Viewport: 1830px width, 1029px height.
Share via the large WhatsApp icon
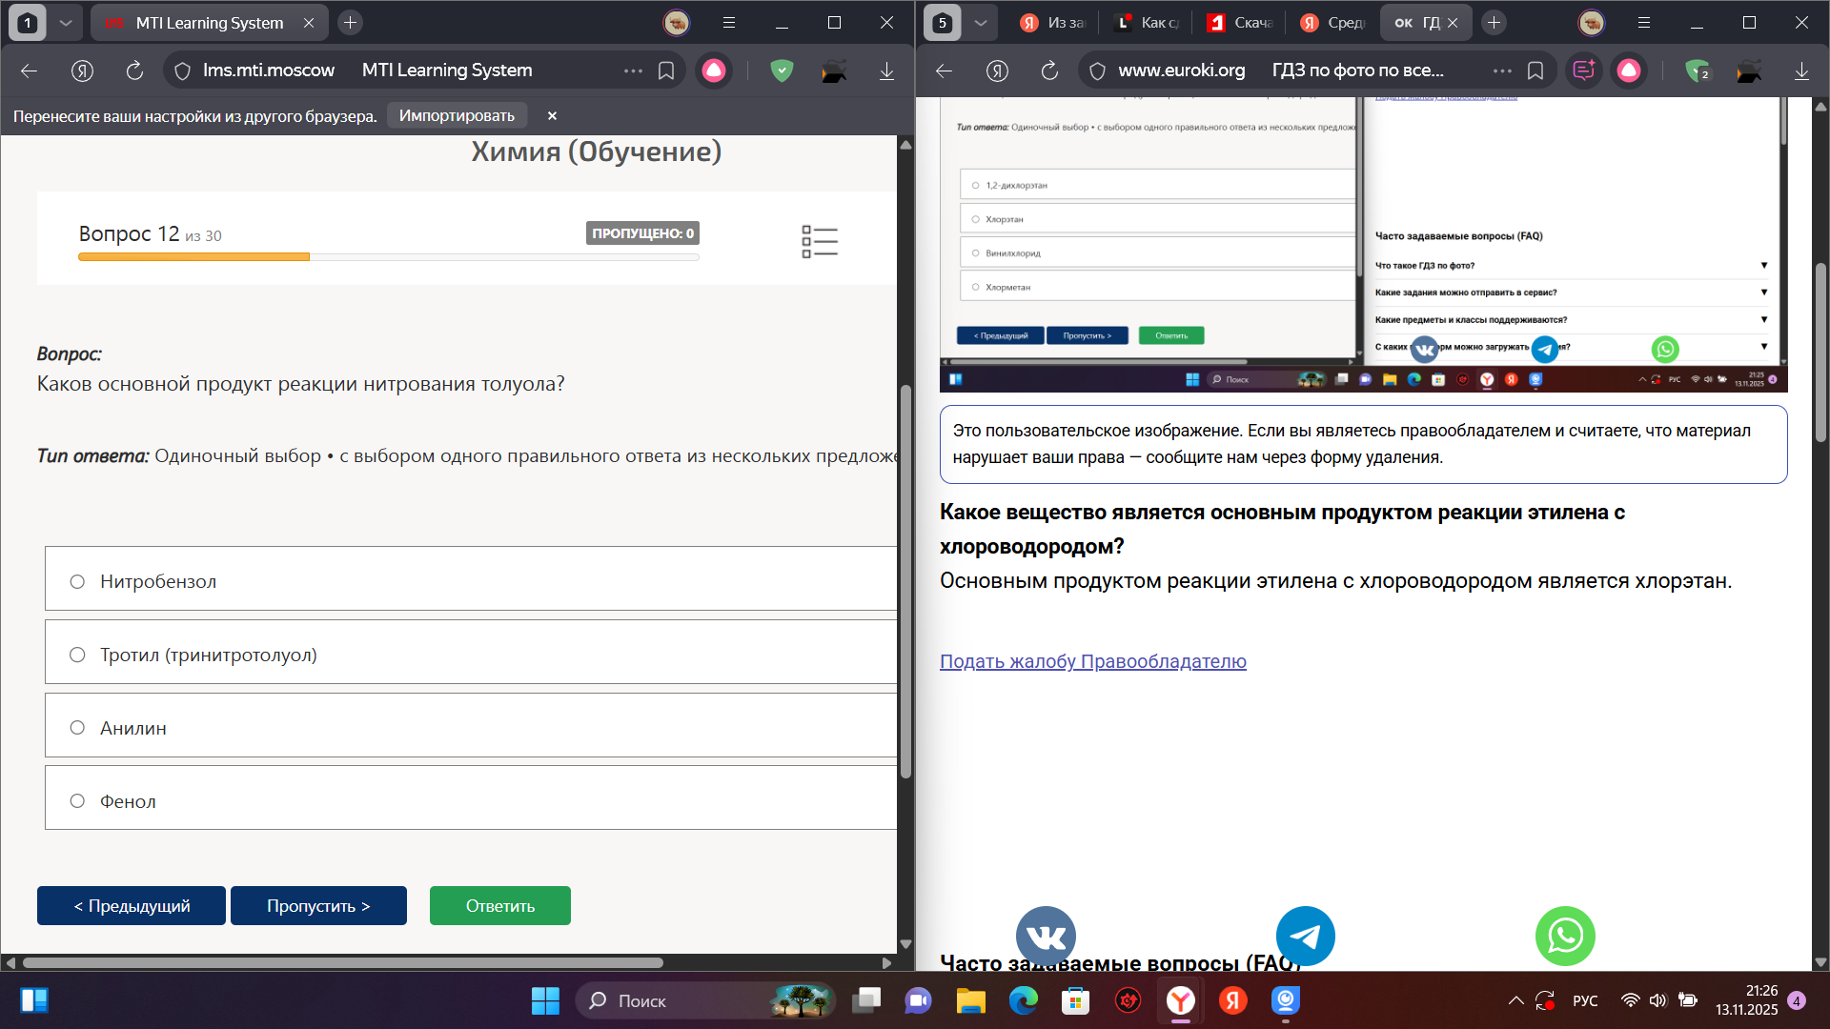click(1565, 936)
